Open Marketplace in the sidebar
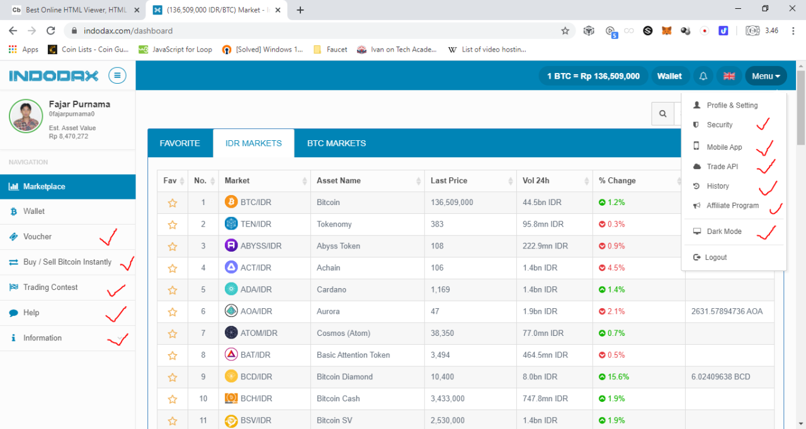The image size is (806, 429). point(67,187)
